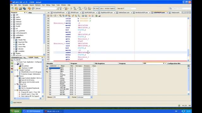Viewport: 202px width, 113px height.
Task: Click the top icon of the dashboard sidebar
Action: 12,60
